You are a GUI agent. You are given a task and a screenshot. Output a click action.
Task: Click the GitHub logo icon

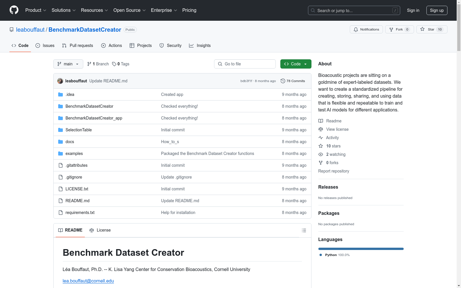pos(14,10)
